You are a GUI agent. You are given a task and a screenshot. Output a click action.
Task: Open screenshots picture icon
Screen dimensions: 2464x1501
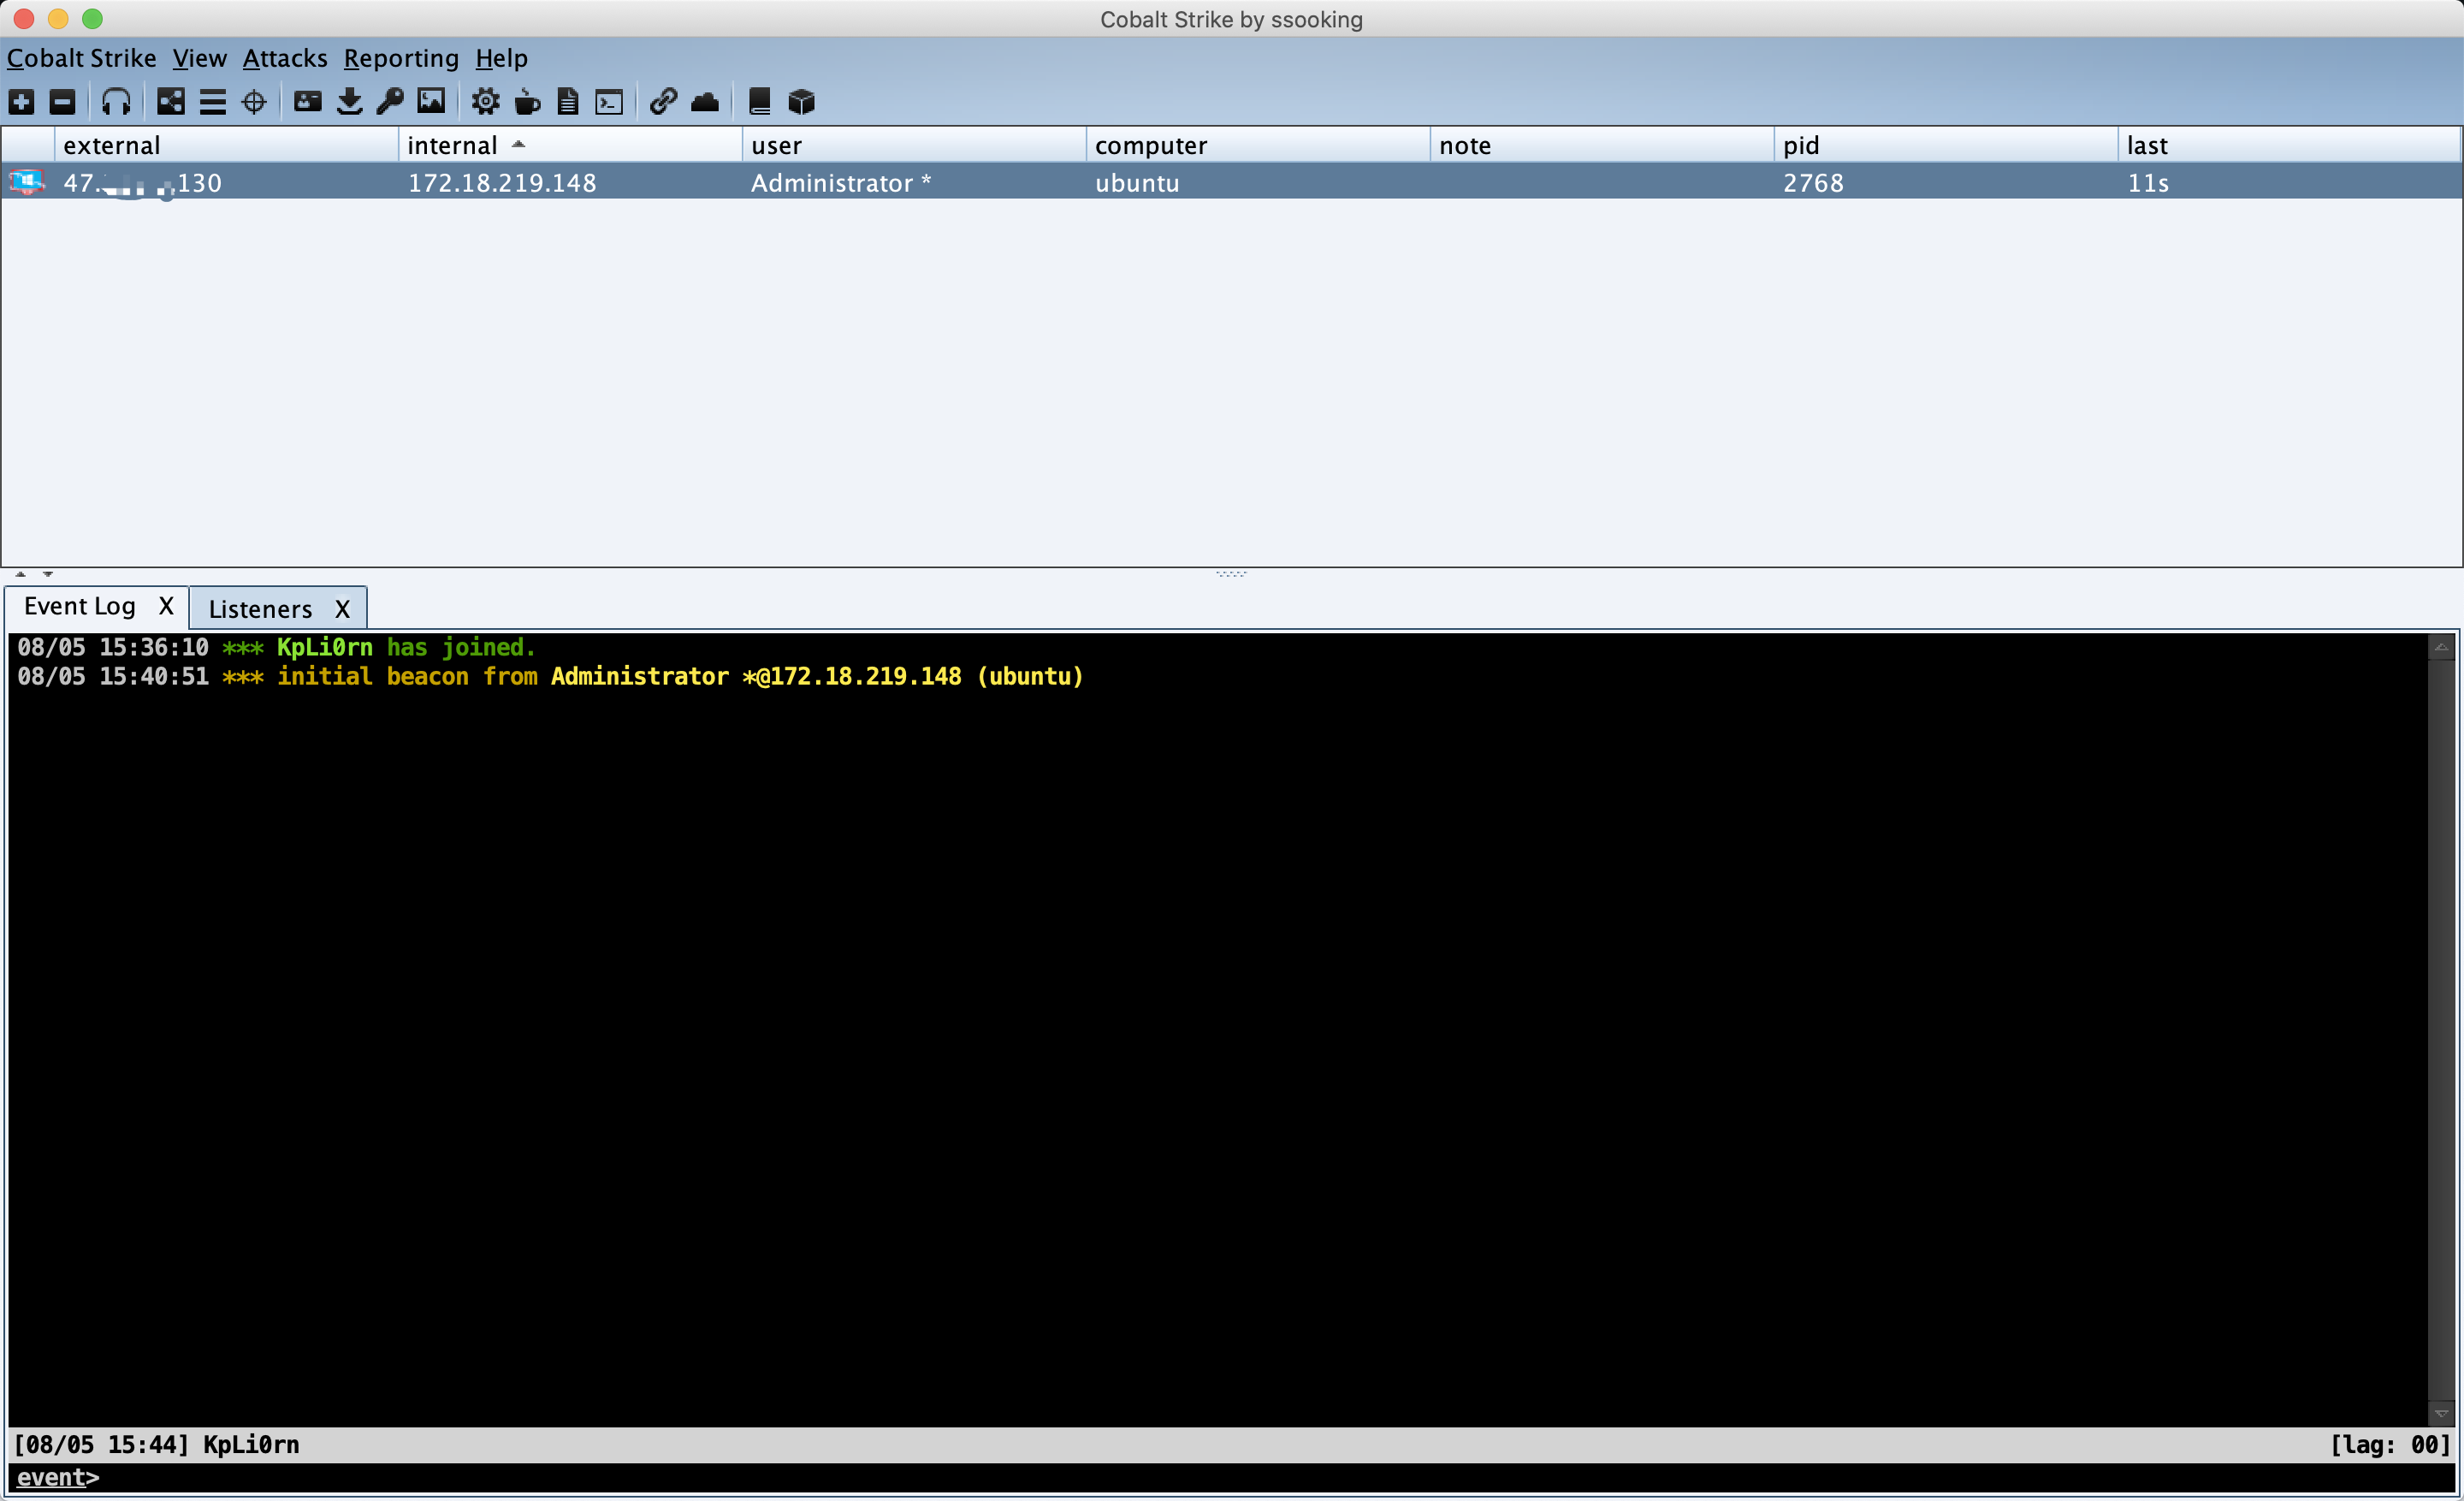(431, 101)
